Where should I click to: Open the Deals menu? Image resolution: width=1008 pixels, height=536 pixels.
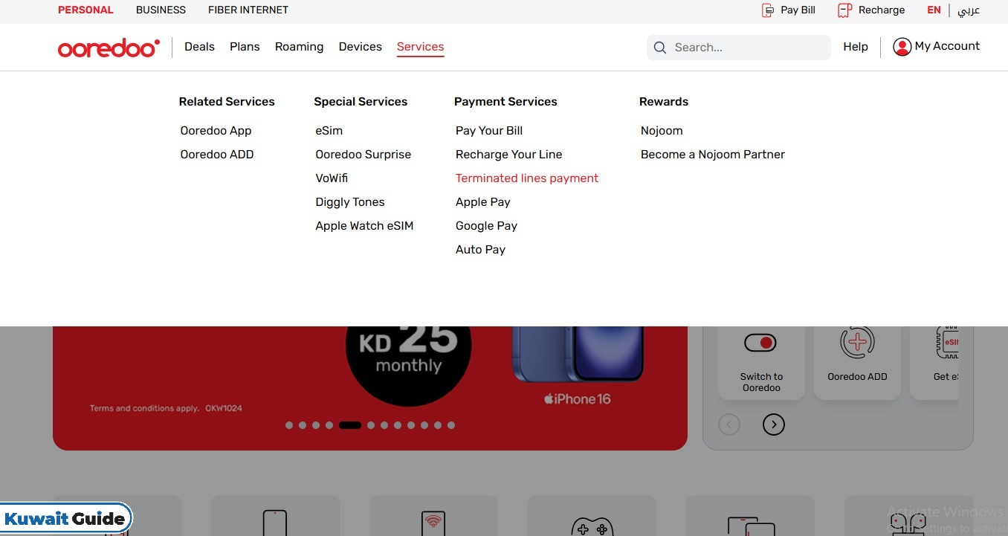199,47
